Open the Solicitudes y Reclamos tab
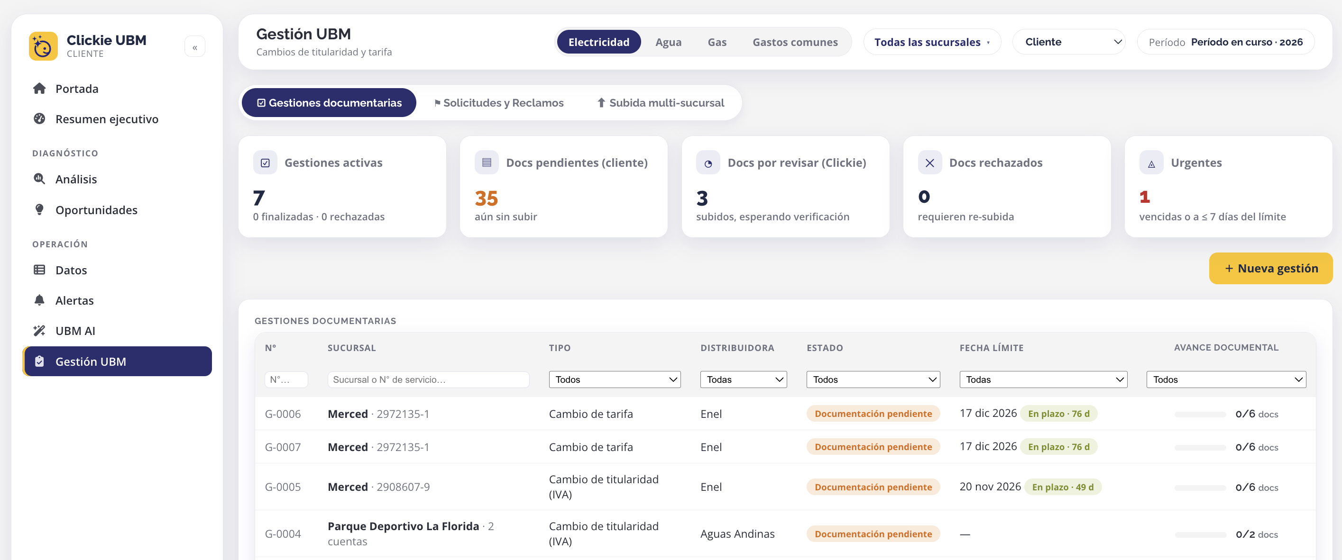Screen dimensions: 1342x560 click(x=498, y=103)
